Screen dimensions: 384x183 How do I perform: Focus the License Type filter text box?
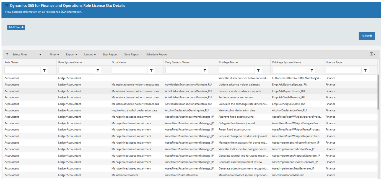pos(344,71)
